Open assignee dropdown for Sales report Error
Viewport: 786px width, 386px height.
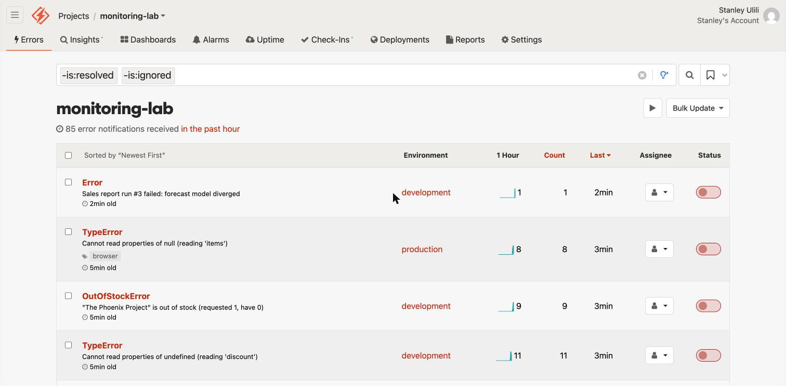[659, 192]
